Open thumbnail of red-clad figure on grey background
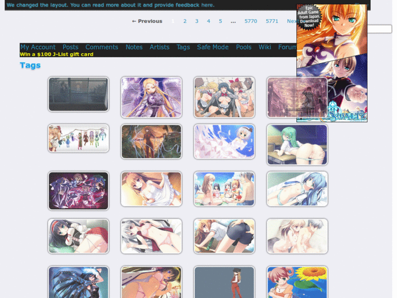Viewport: 397px width, 298px height. [x=224, y=282]
